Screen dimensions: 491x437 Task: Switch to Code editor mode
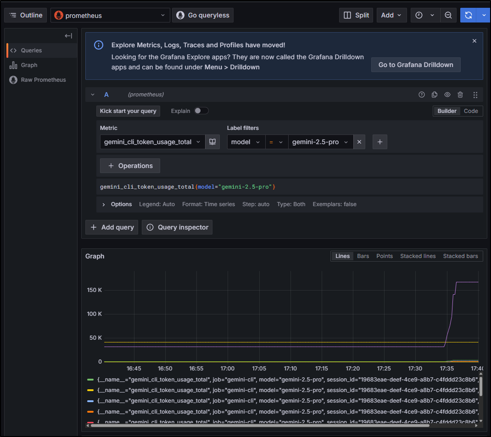[471, 111]
